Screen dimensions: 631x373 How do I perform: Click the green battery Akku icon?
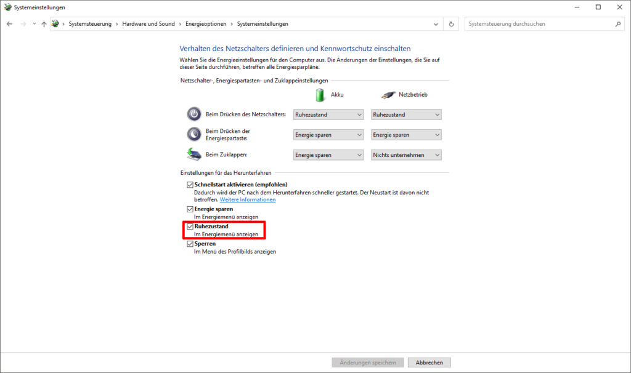[319, 95]
